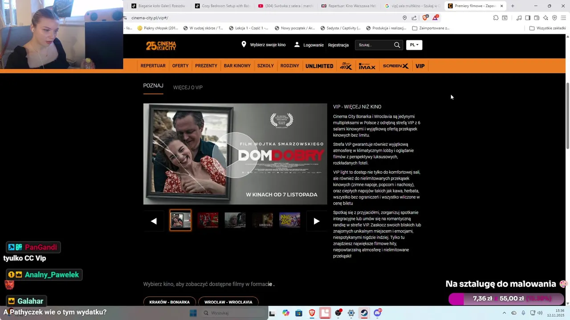Viewport: 570px width, 320px height.
Task: Open the Zaimportowane bookmarks folder
Action: click(431, 28)
